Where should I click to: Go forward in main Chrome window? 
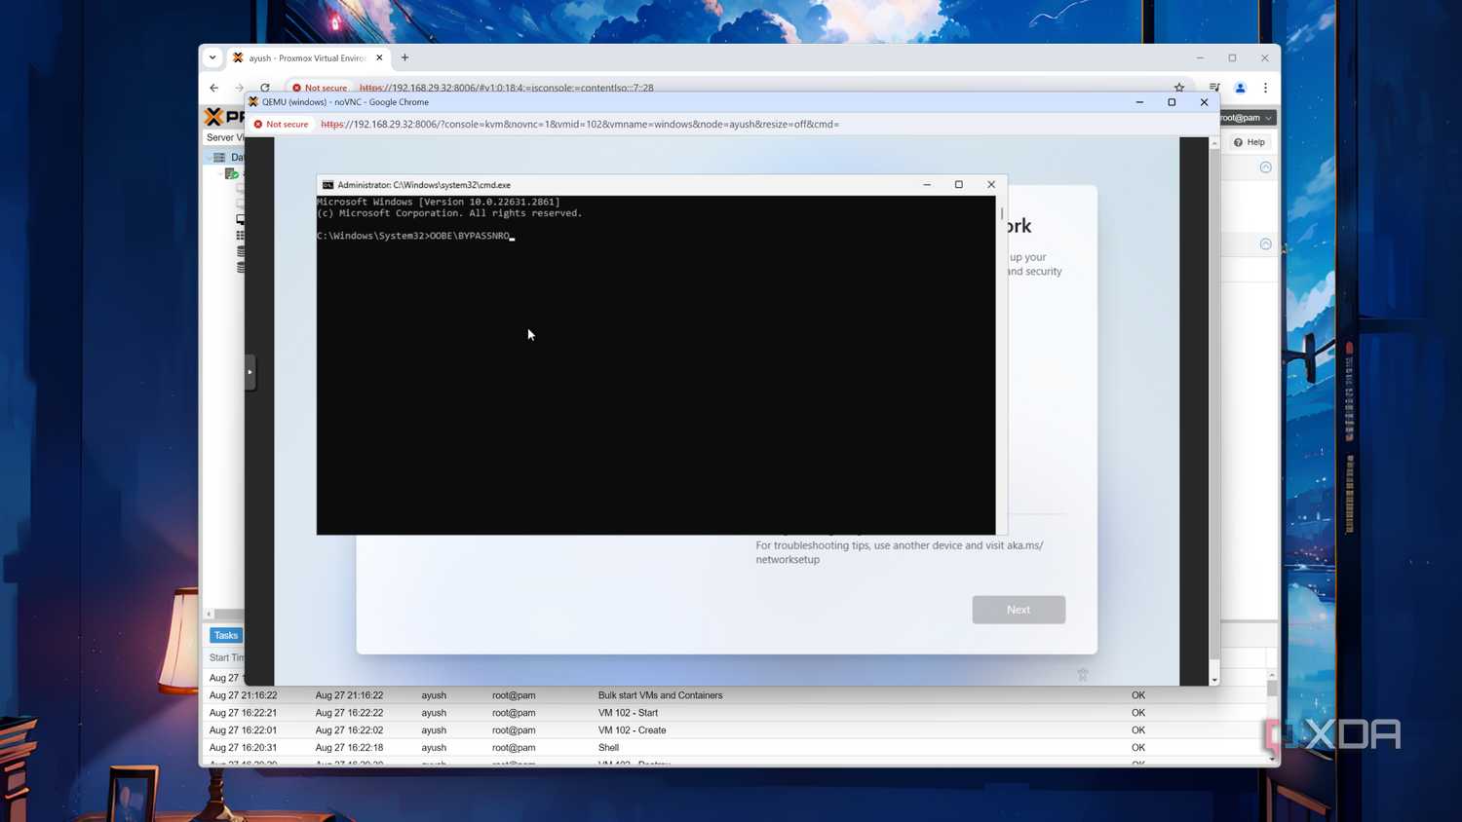click(x=240, y=88)
